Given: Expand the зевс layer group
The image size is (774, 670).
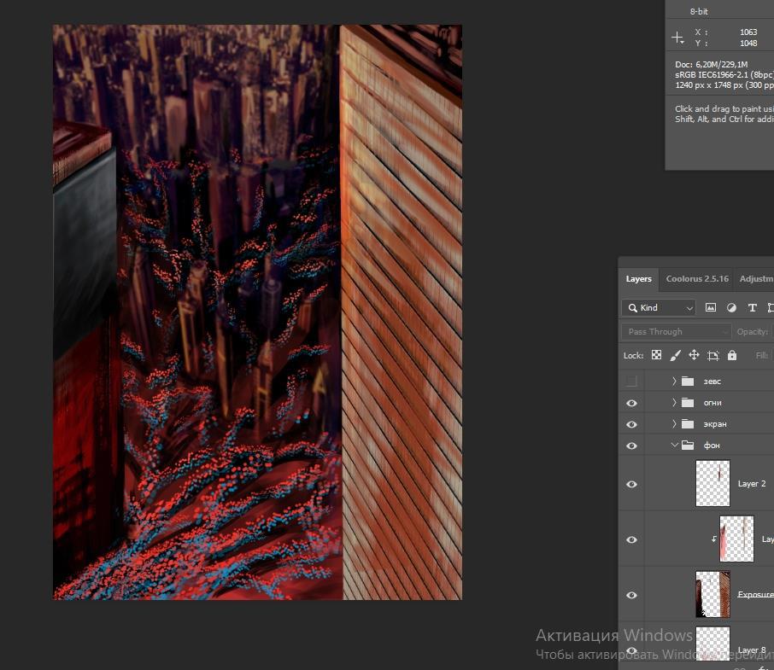Looking at the screenshot, I should click(674, 382).
